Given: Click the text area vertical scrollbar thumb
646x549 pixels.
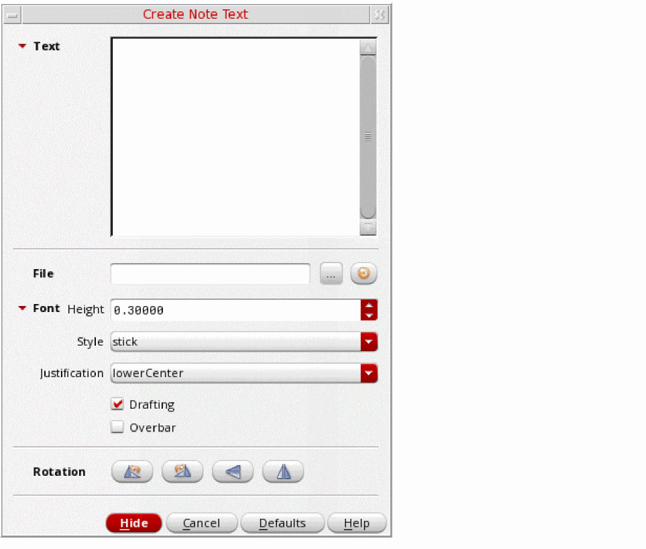Looking at the screenshot, I should (368, 137).
